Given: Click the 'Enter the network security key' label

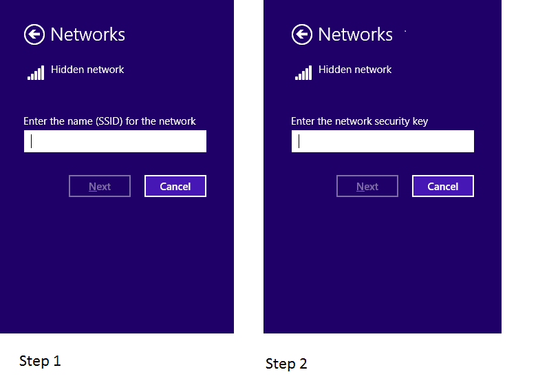Looking at the screenshot, I should (x=359, y=121).
